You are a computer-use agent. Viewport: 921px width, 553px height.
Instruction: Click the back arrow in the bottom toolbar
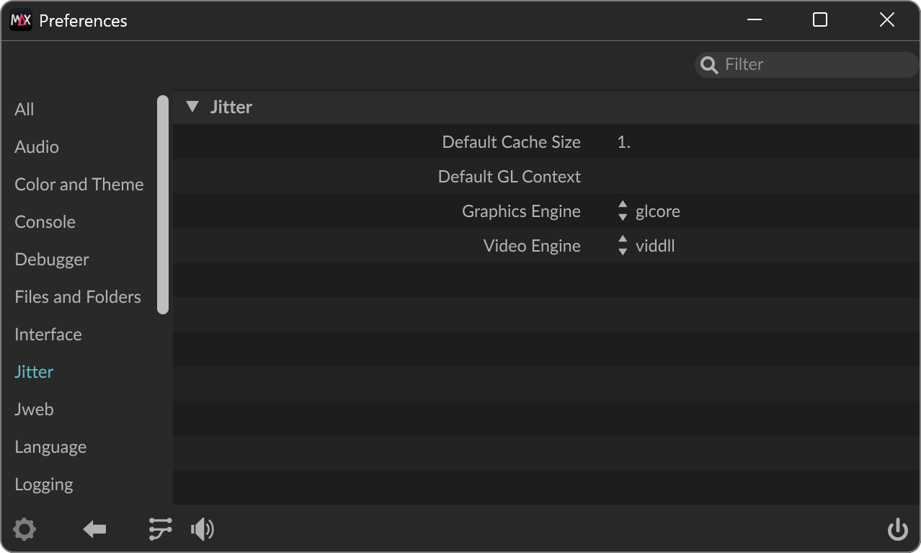pyautogui.click(x=94, y=528)
